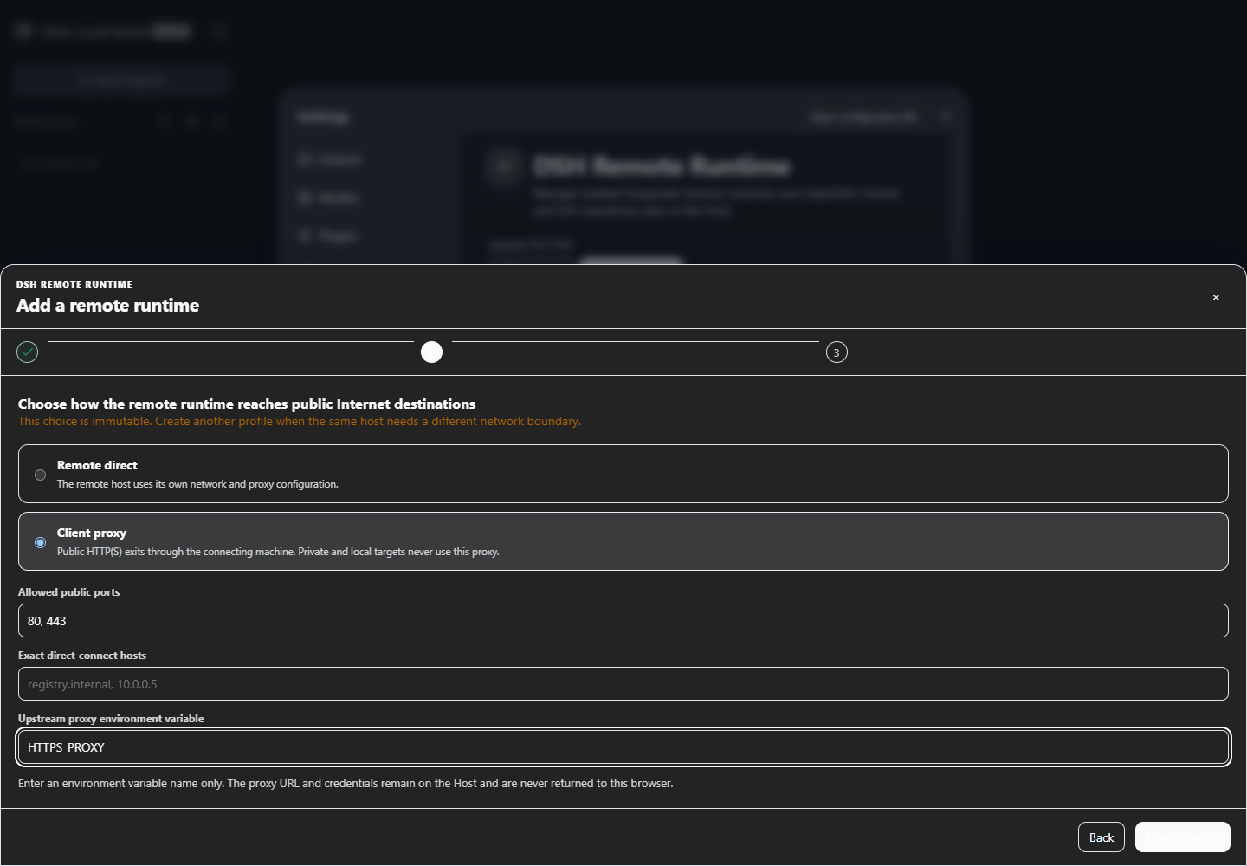
Task: Go to the completed first step checkmark
Action: tap(28, 352)
